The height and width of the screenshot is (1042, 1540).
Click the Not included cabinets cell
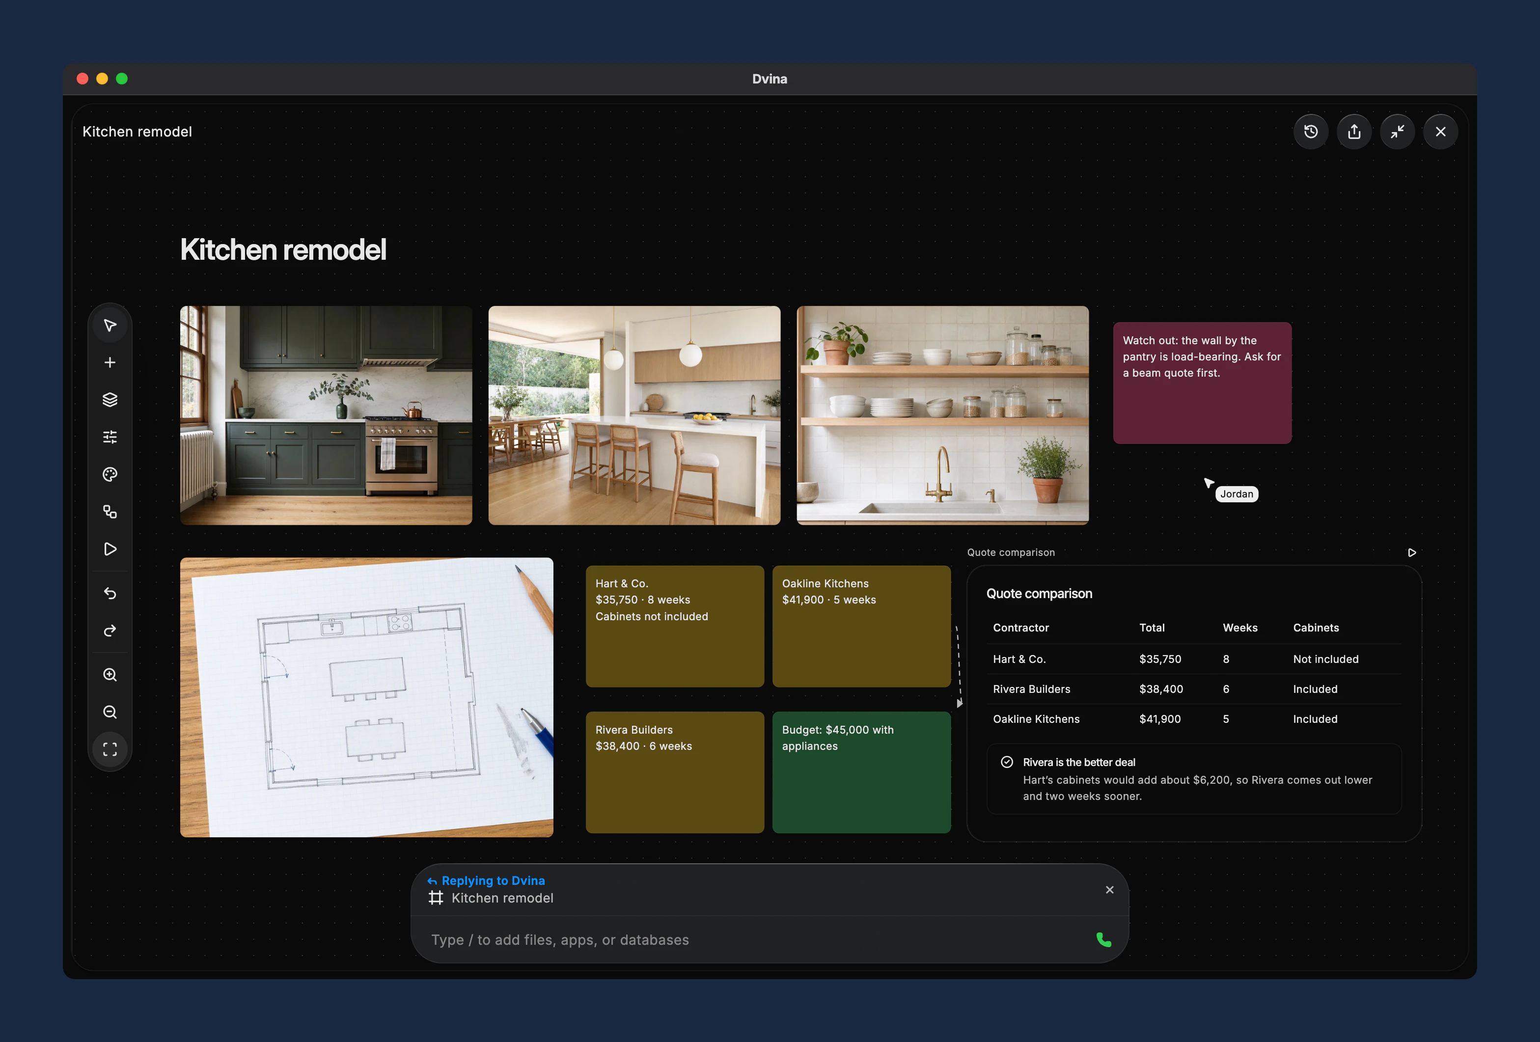point(1325,659)
